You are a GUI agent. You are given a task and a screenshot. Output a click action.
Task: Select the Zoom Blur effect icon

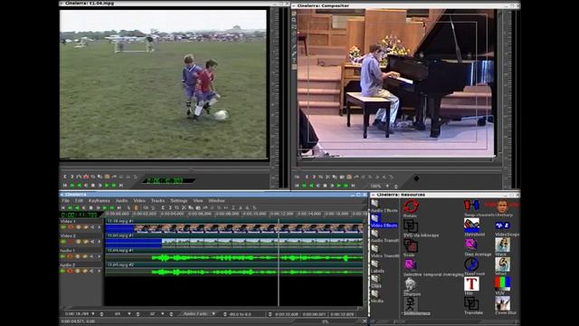pyautogui.click(x=503, y=303)
